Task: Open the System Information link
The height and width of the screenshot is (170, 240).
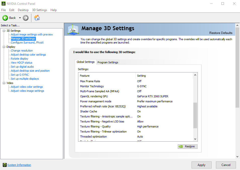Action: click(19, 165)
